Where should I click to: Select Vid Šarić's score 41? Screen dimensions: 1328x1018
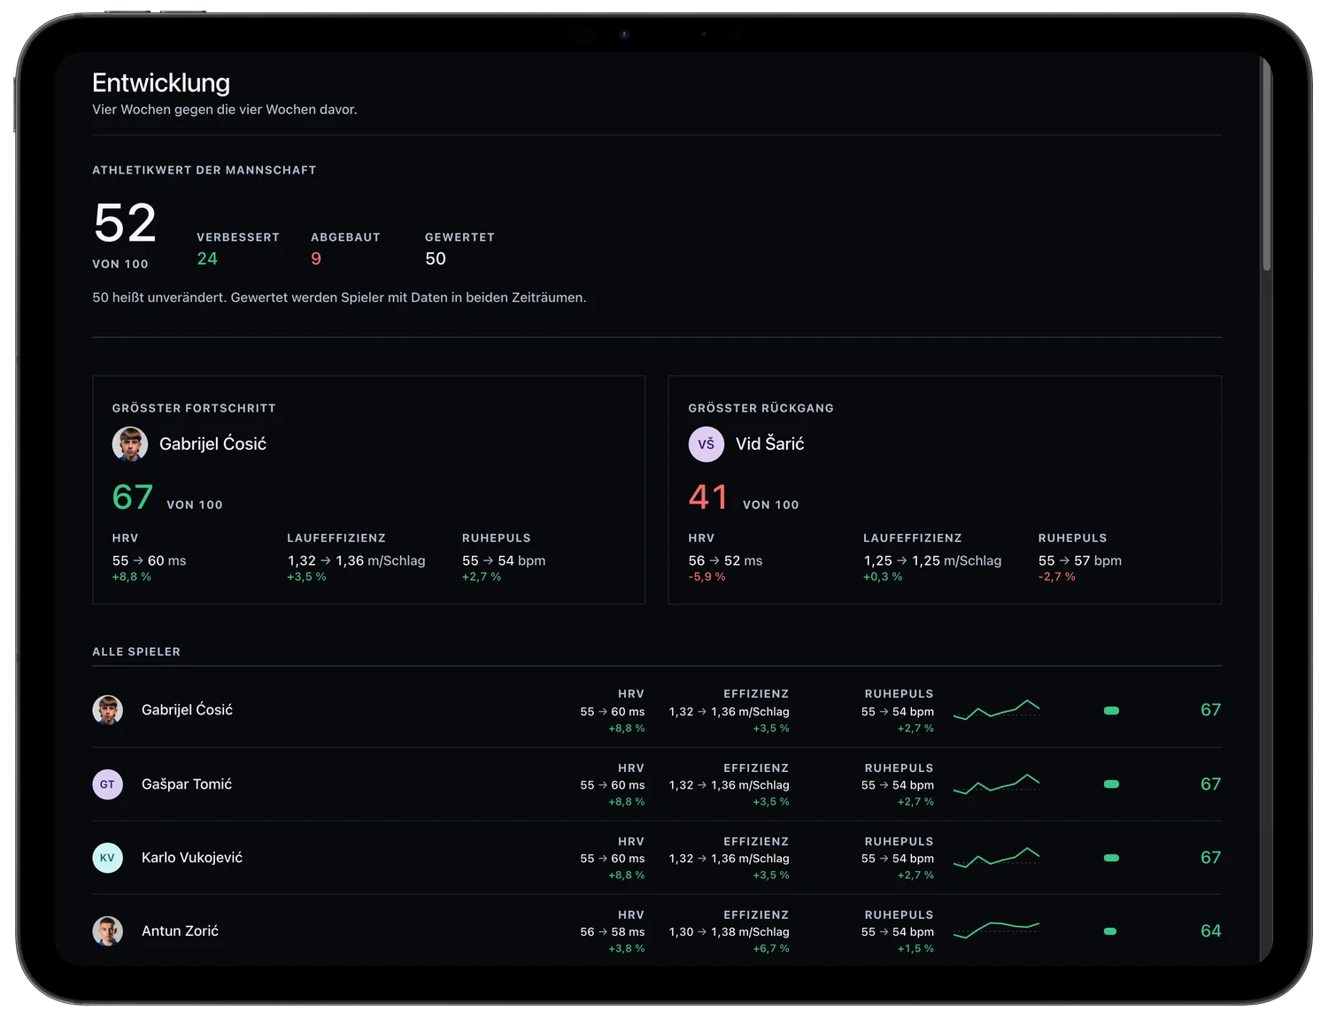click(x=708, y=497)
